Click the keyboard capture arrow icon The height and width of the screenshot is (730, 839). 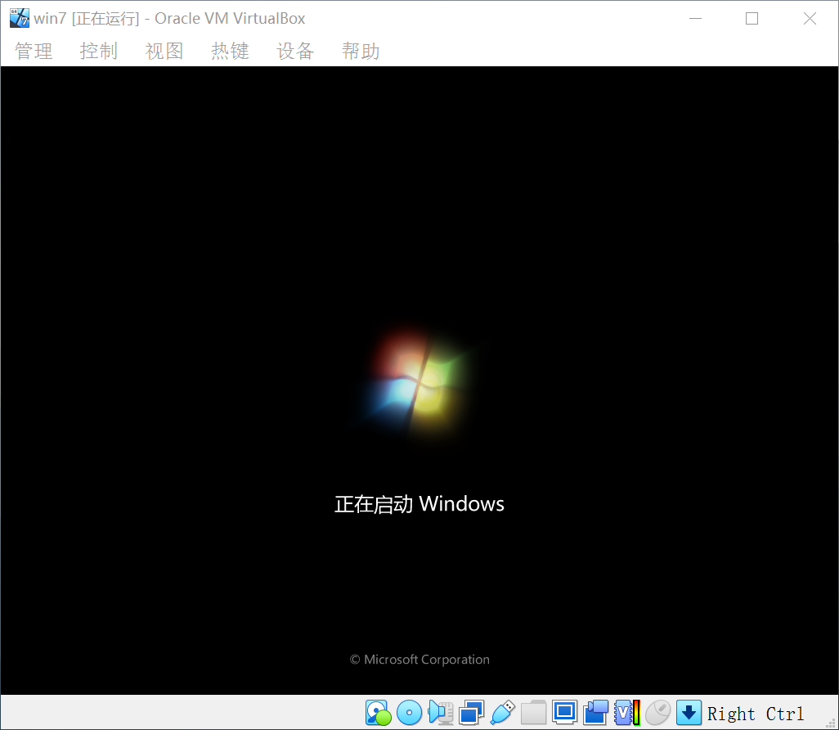click(x=689, y=713)
